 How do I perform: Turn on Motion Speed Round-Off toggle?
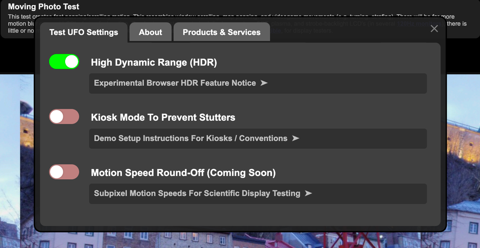64,172
